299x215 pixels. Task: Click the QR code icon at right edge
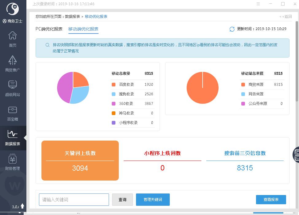tap(297, 154)
